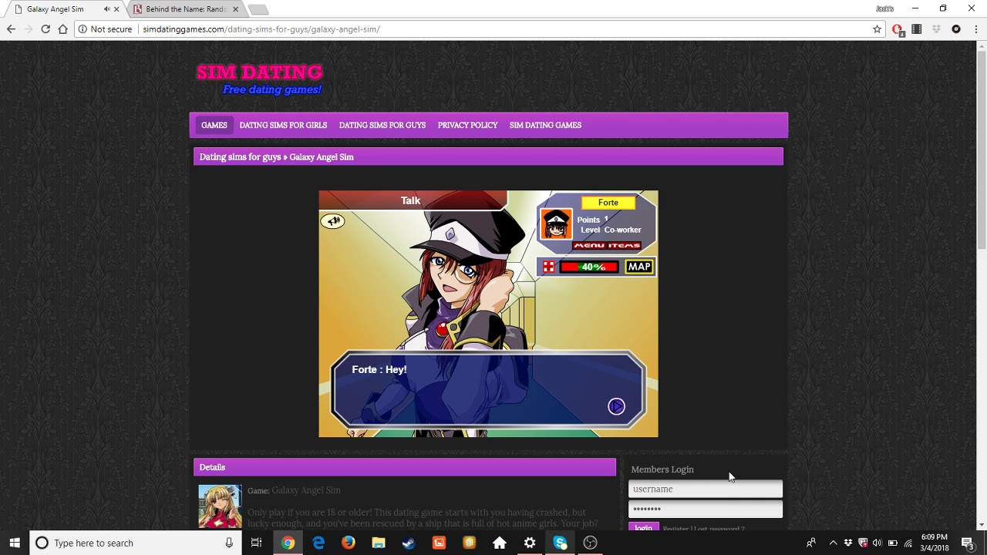View site info for Not secure label
987x555 pixels.
pos(105,29)
